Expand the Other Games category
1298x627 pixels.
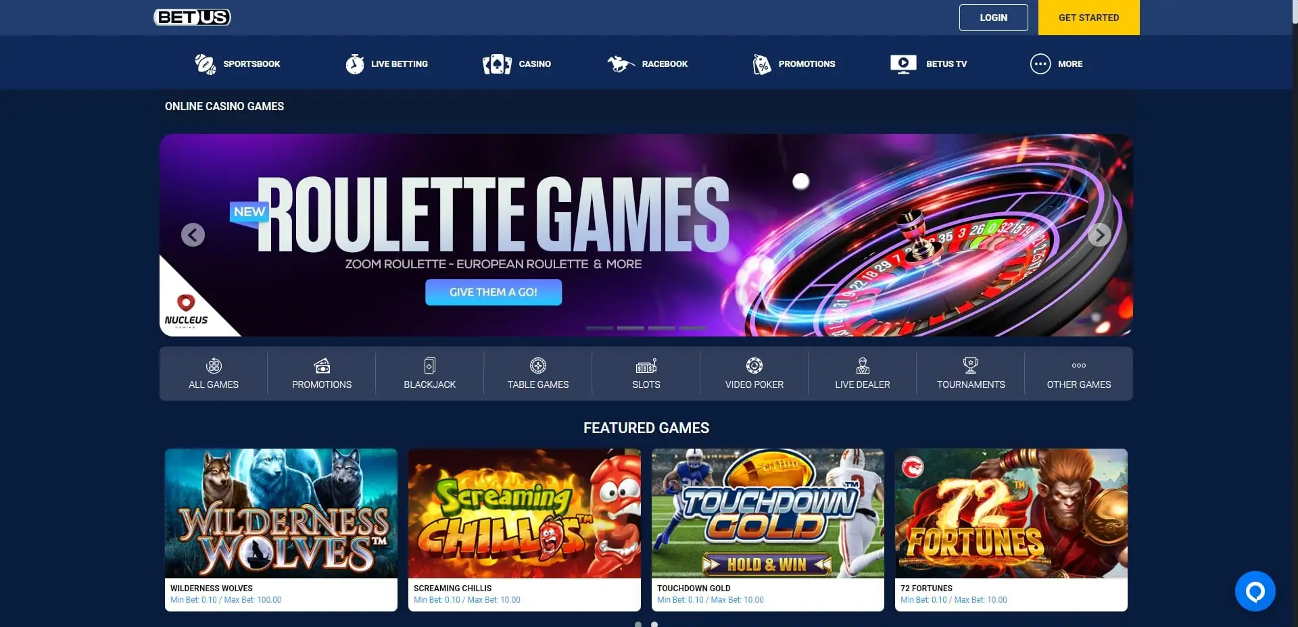1078,374
